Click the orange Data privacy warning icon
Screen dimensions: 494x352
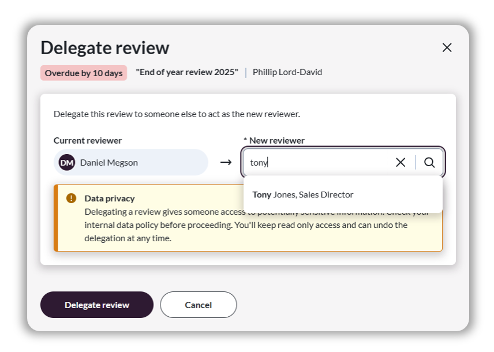[71, 199]
